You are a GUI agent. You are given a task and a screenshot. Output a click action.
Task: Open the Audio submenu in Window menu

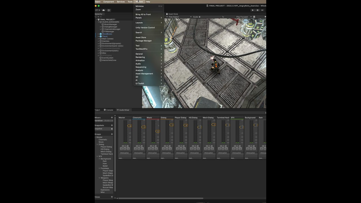(149, 64)
